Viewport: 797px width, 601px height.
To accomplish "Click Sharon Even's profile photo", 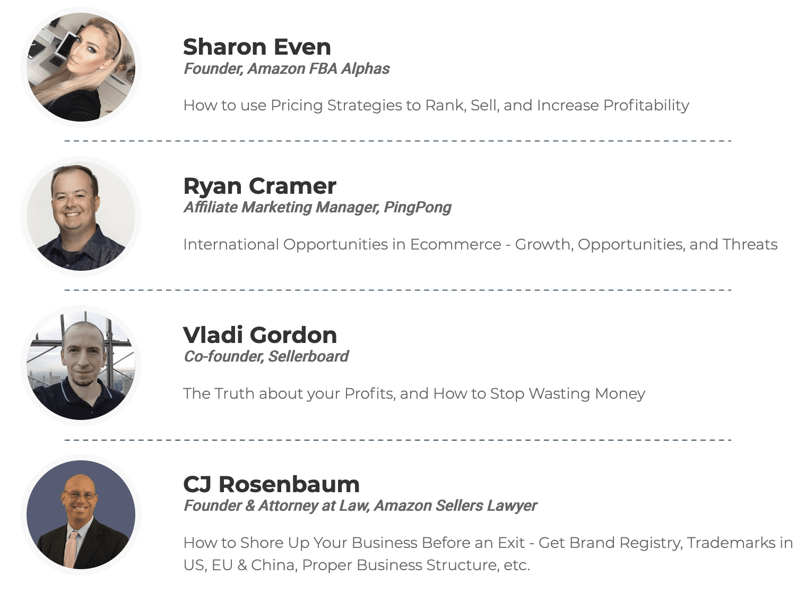I will [81, 67].
